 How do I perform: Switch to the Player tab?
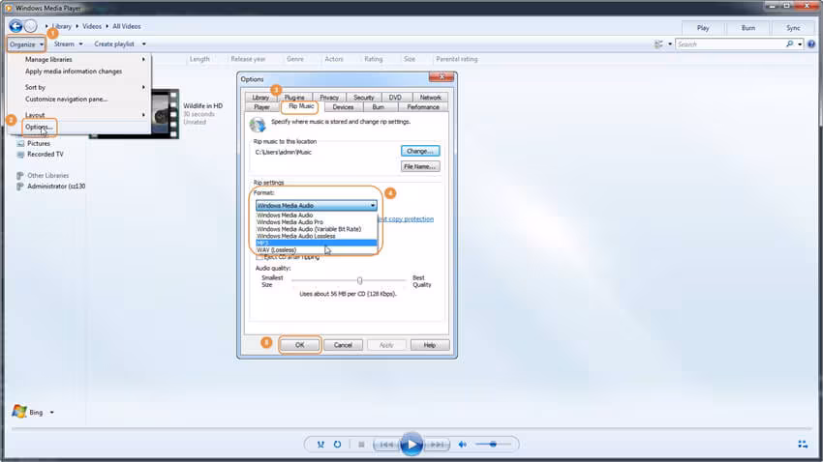click(262, 107)
